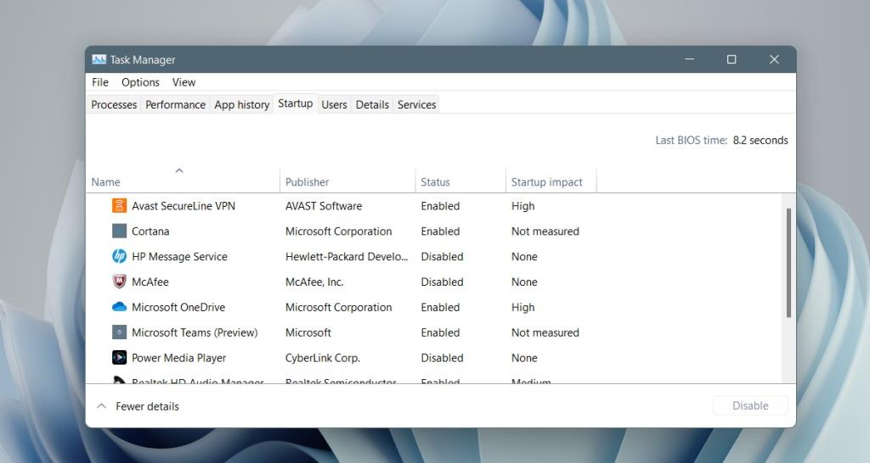This screenshot has height=463, width=870.
Task: Sort by the Startup impact column header
Action: click(551, 181)
